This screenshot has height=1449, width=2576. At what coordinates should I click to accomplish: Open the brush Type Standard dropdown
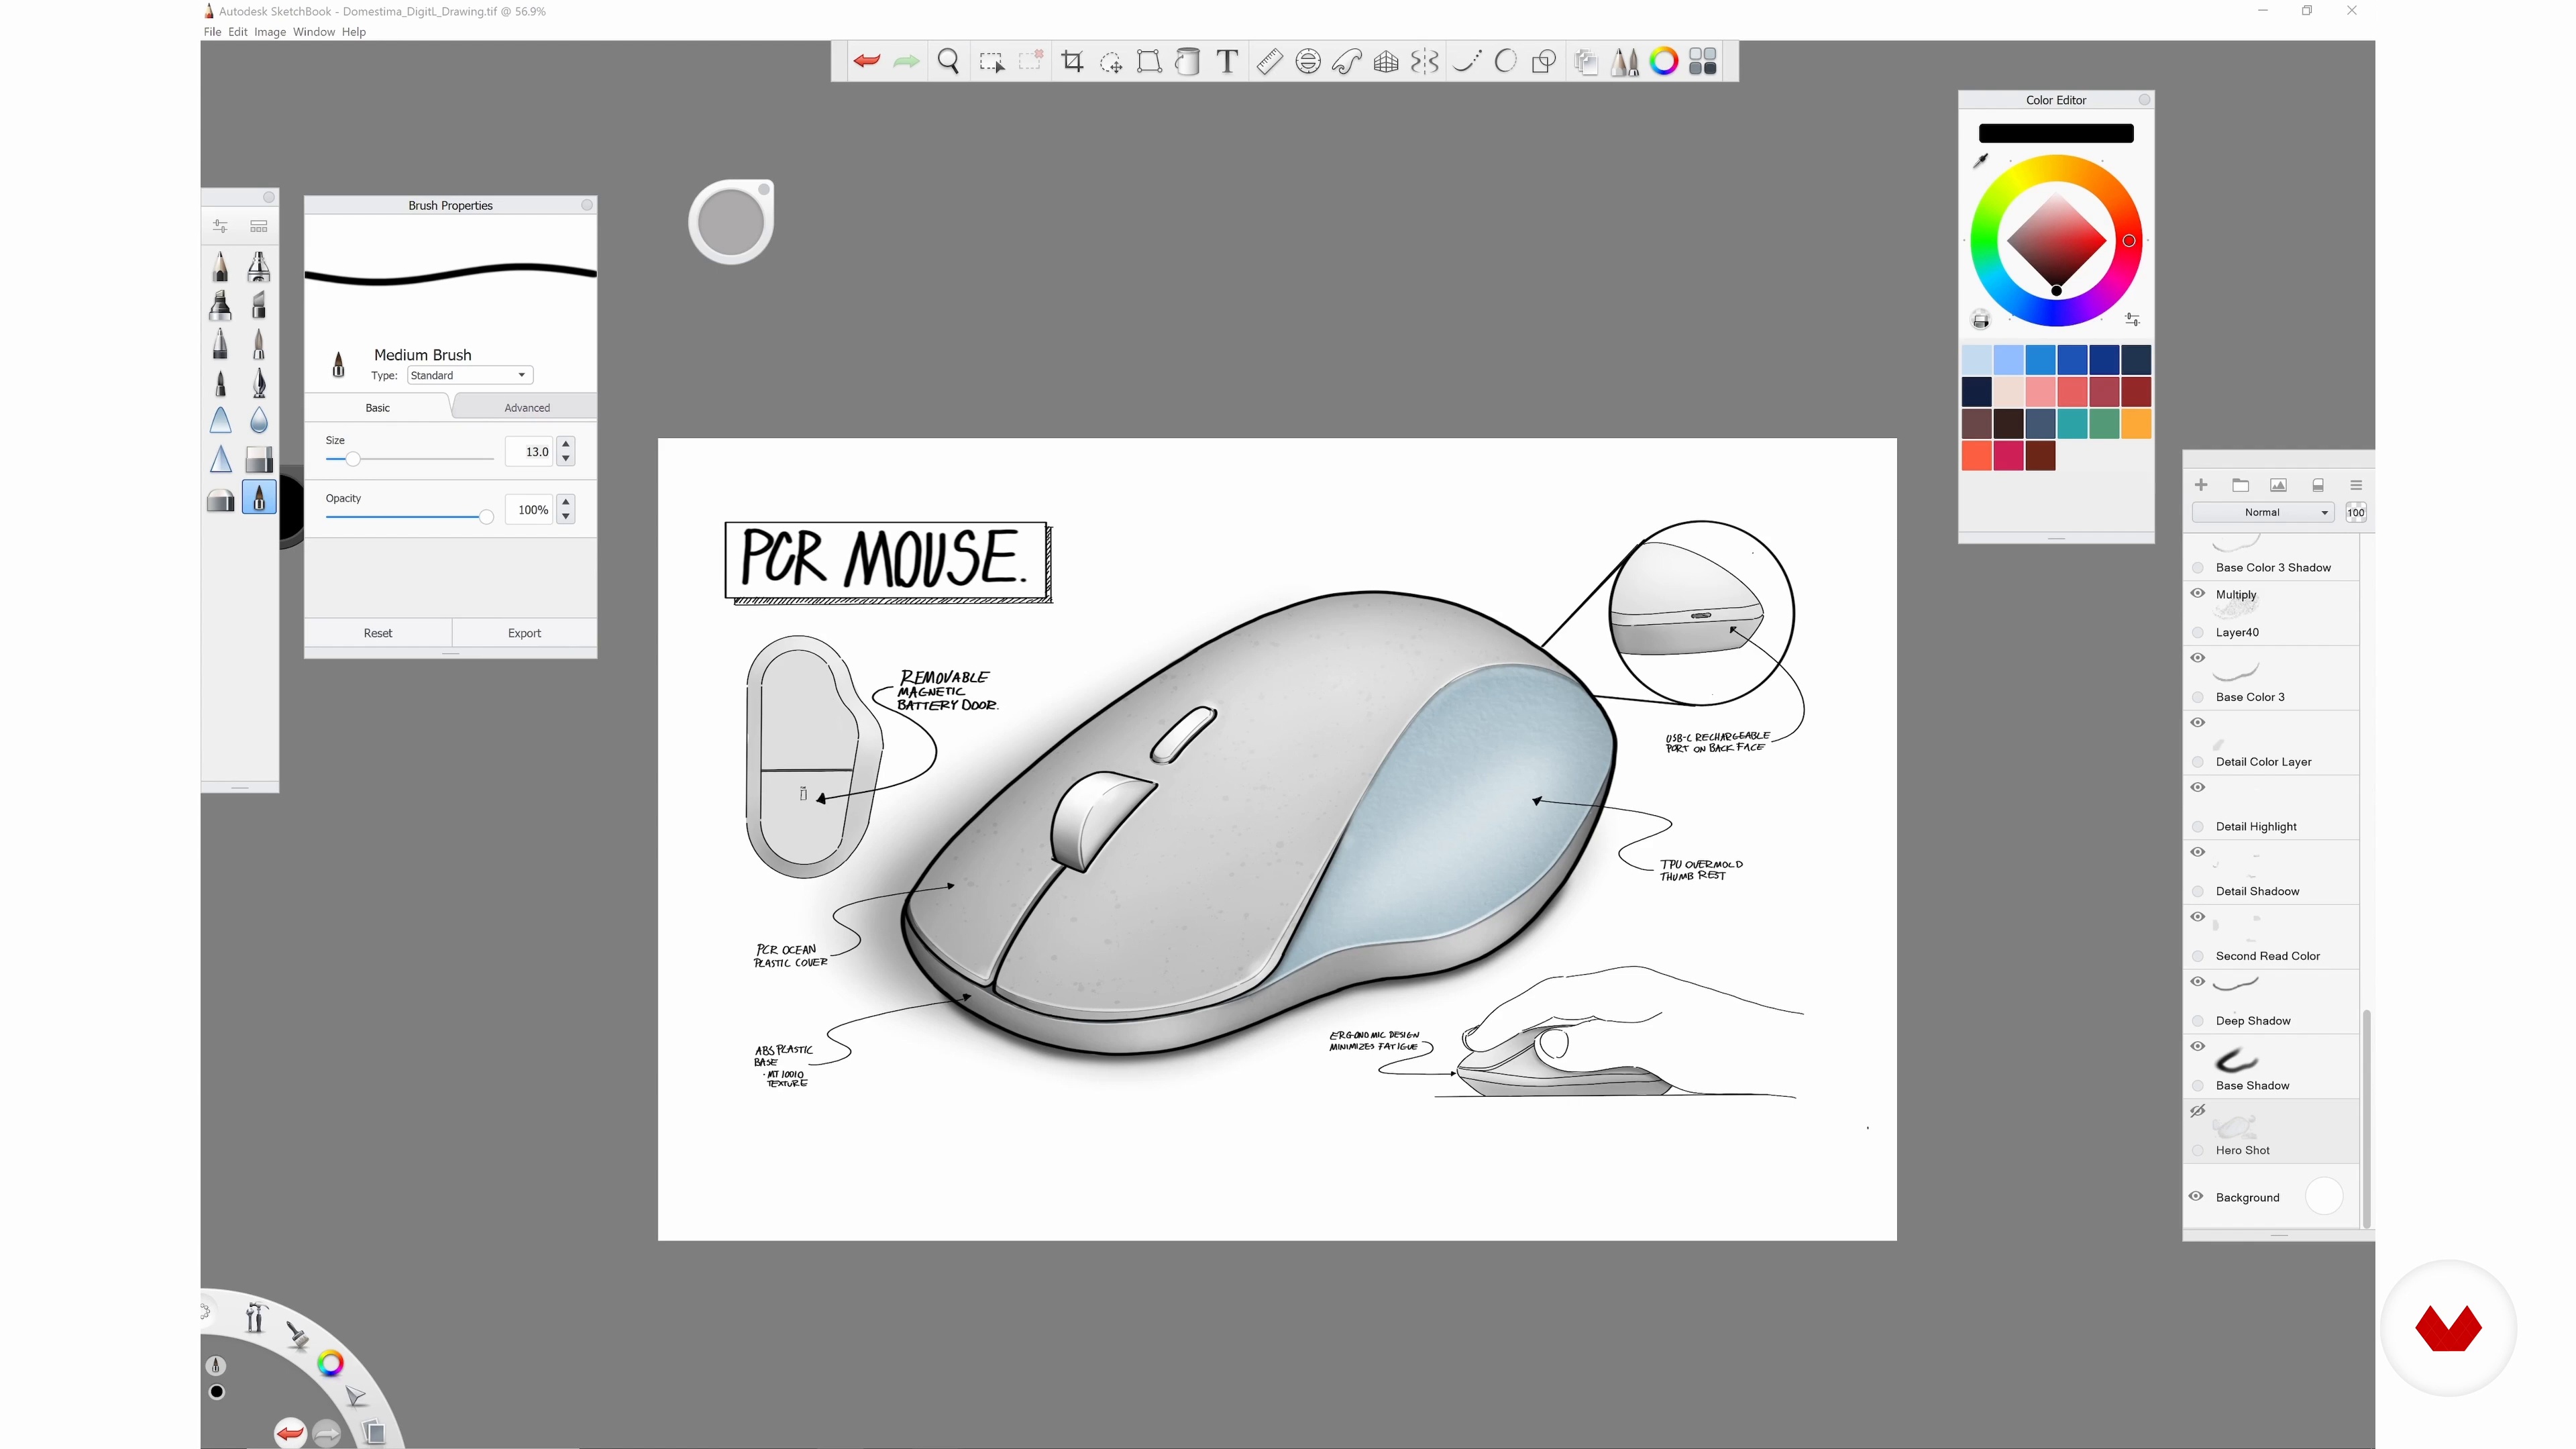click(469, 375)
